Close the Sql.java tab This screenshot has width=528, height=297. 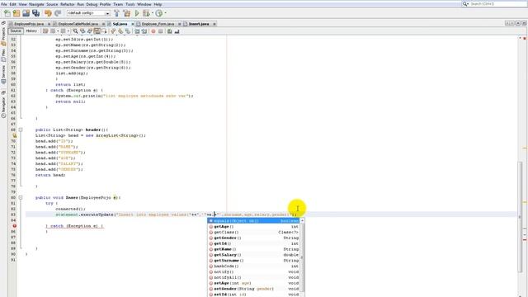(133, 24)
